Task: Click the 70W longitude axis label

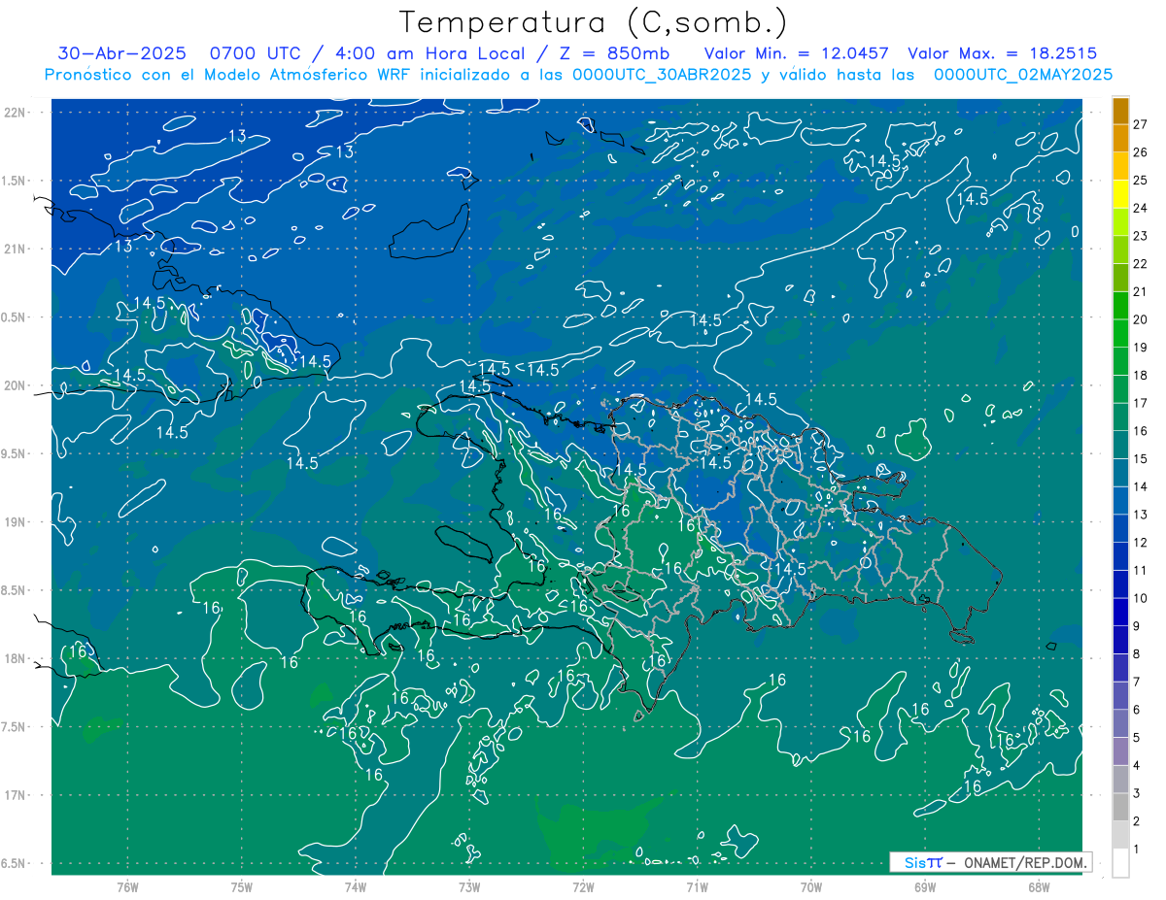Action: [811, 887]
